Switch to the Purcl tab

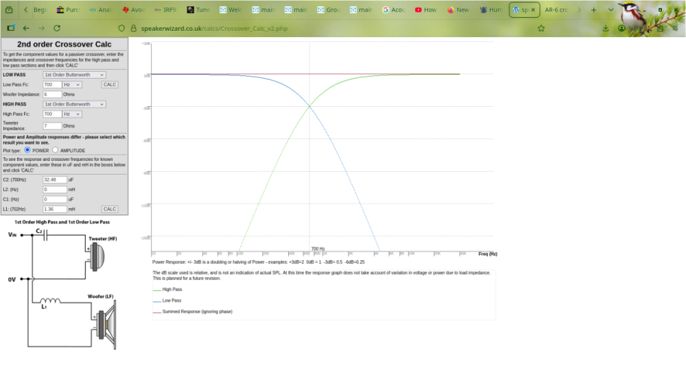[x=69, y=10]
